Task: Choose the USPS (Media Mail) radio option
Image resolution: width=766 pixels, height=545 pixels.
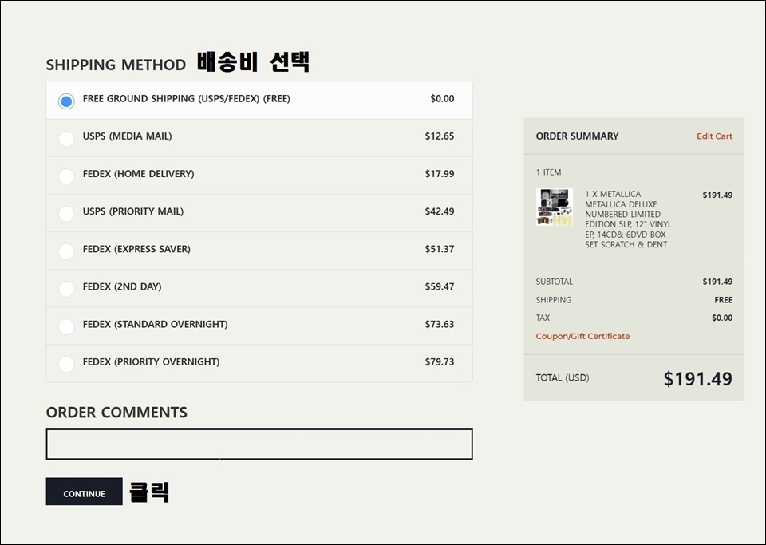Action: 66,139
